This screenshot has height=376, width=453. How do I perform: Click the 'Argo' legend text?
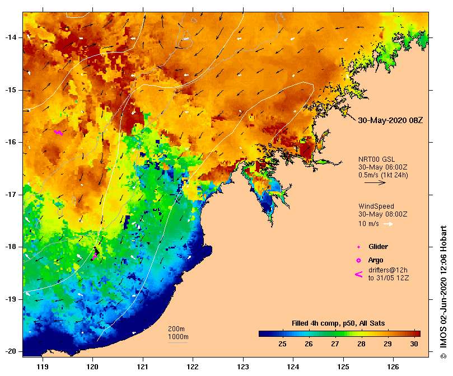click(376, 260)
